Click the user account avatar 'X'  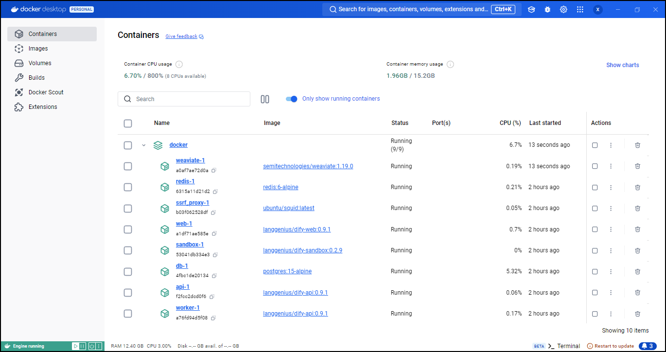[x=598, y=9]
